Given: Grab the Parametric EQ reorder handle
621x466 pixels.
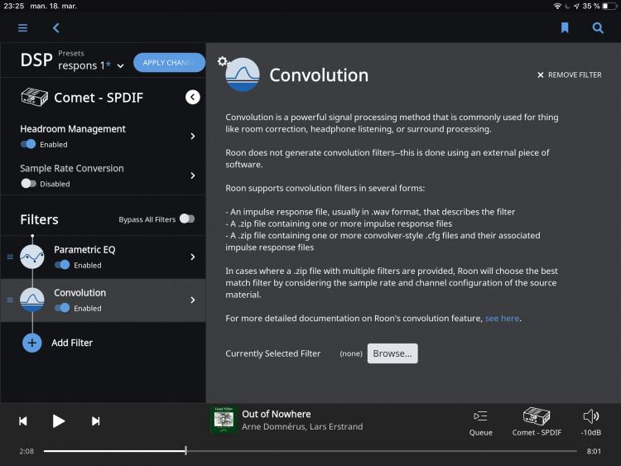Looking at the screenshot, I should (x=10, y=257).
